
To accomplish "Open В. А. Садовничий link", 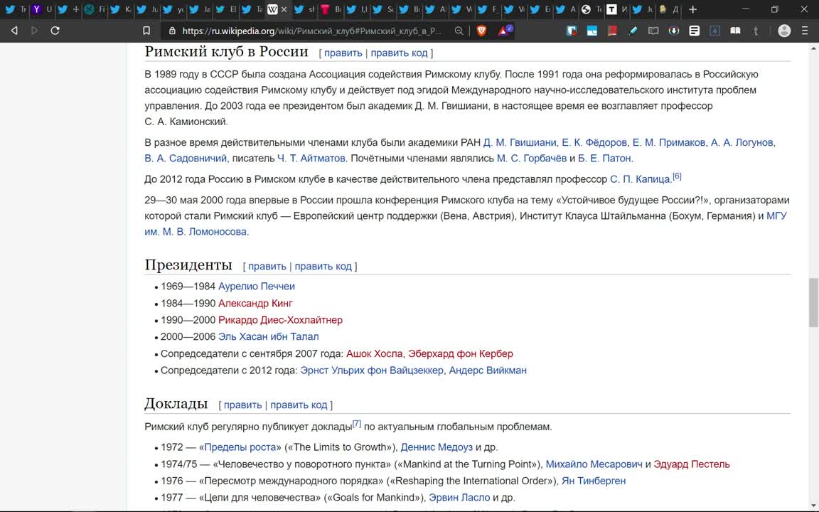I will coord(186,159).
